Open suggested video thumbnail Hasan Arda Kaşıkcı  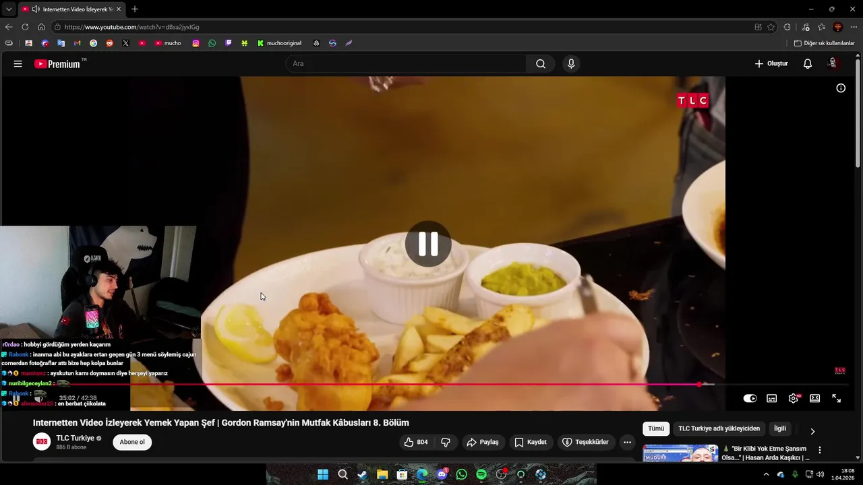tap(680, 453)
